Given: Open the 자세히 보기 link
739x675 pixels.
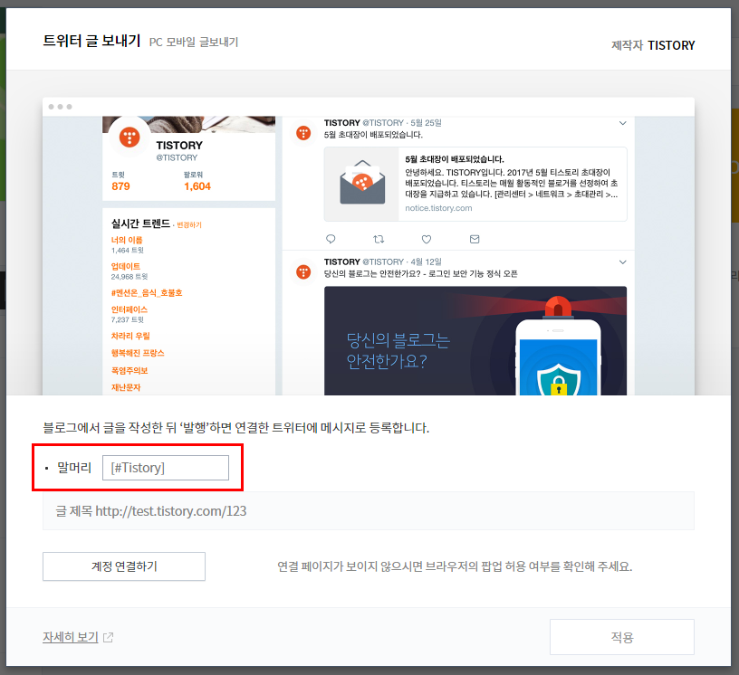Looking at the screenshot, I should point(71,637).
